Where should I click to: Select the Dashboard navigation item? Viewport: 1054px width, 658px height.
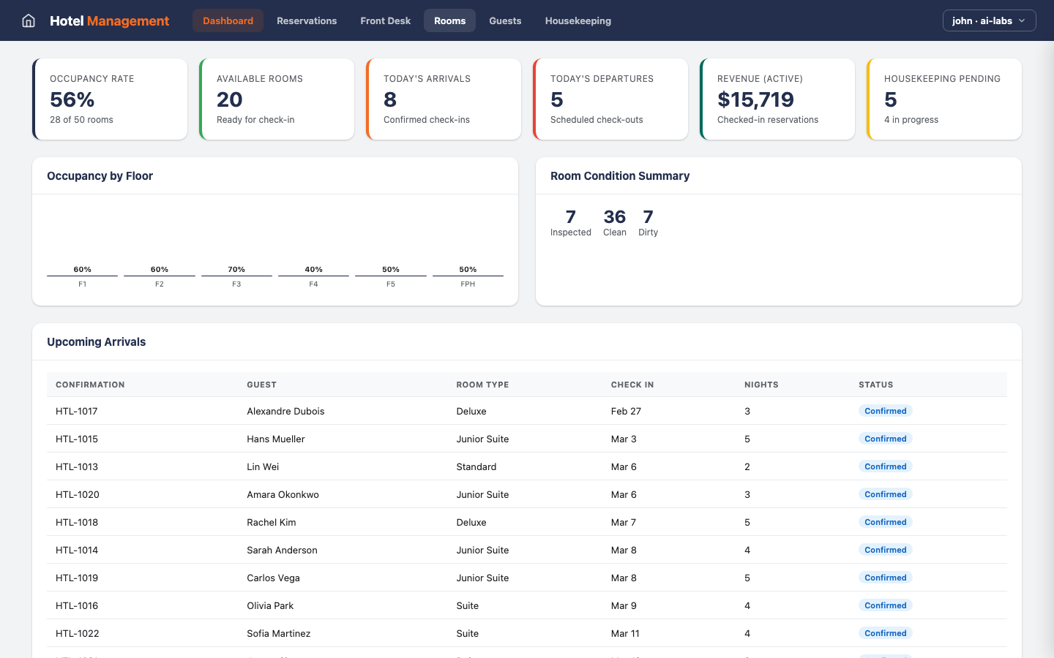[x=228, y=20]
